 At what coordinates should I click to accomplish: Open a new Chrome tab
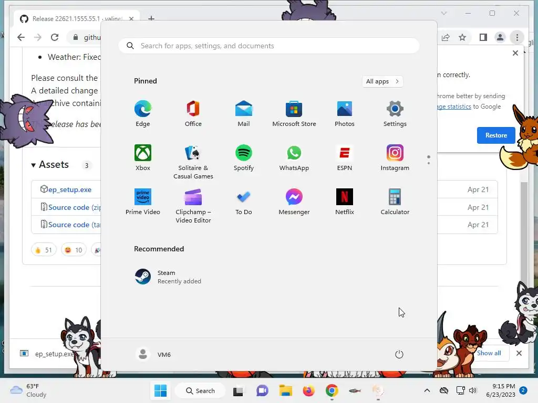click(x=151, y=18)
